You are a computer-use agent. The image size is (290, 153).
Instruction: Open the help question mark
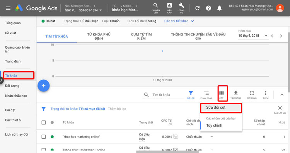tap(208, 8)
